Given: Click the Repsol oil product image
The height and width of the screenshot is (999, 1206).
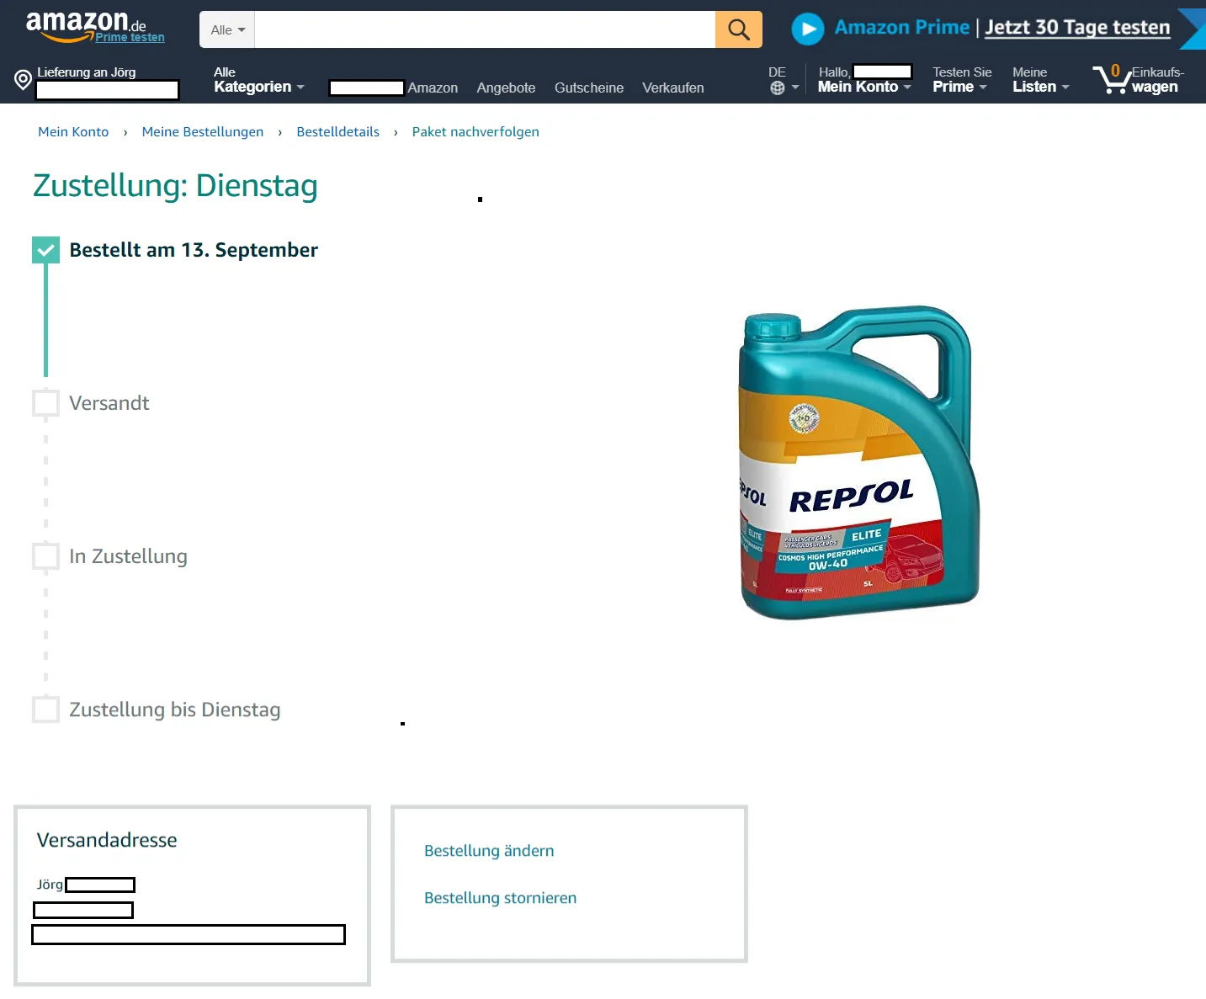Looking at the screenshot, I should 858,462.
